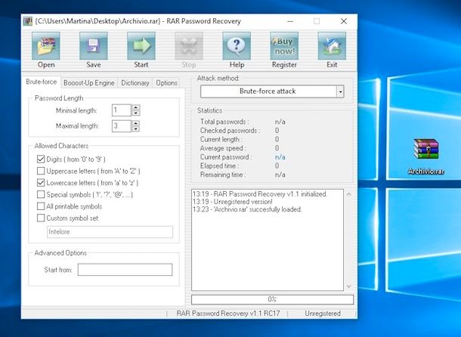Enable Custom symbol set checkbox
The width and height of the screenshot is (461, 337).
[41, 218]
